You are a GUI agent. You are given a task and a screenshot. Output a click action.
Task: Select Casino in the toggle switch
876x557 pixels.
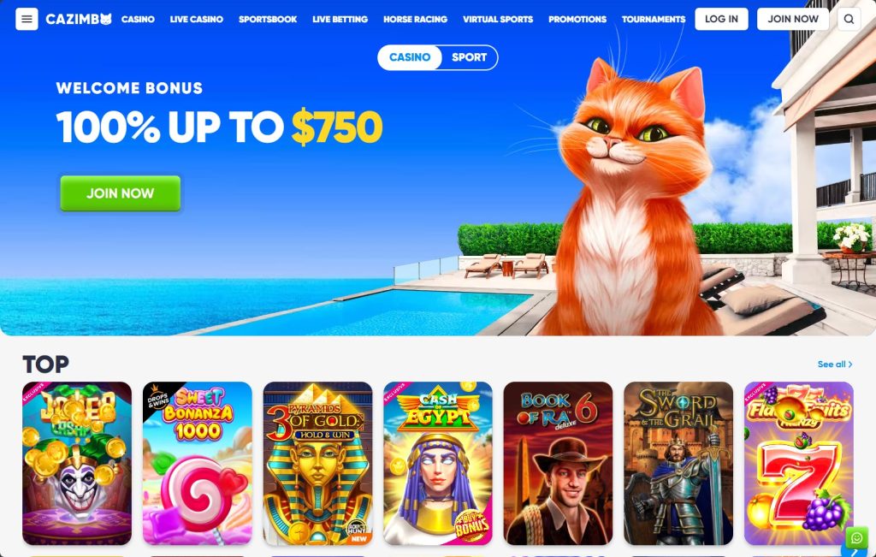[410, 57]
